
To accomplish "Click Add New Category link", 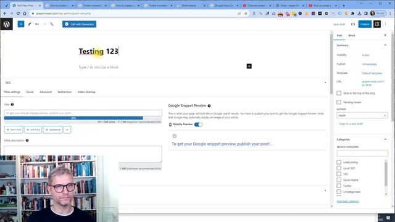I will tap(348, 202).
